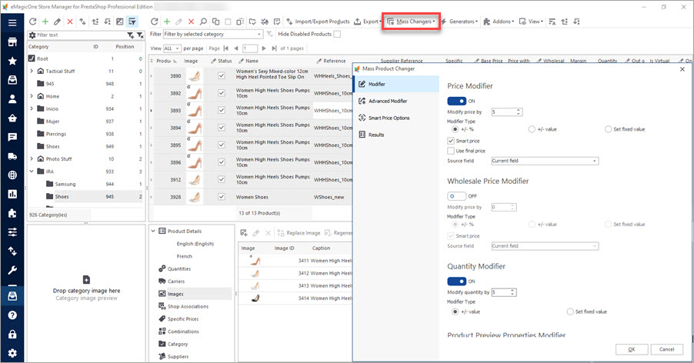Image resolution: width=694 pixels, height=363 pixels.
Task: Click the Modify price by stepper
Action: pos(519,112)
